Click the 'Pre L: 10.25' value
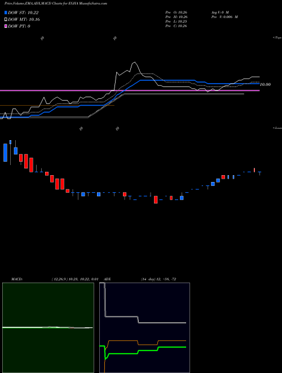 pyautogui.click(x=176, y=21)
